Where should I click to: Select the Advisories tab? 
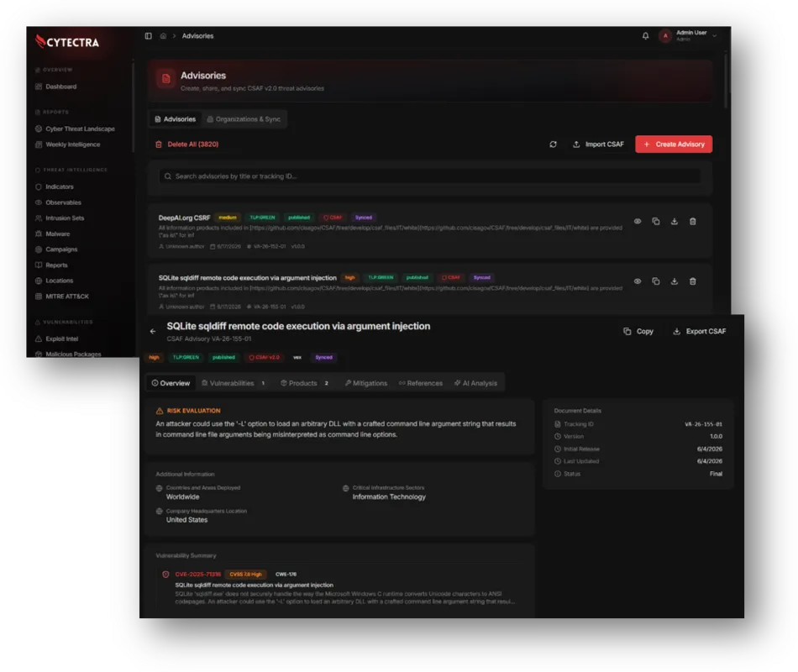(175, 119)
